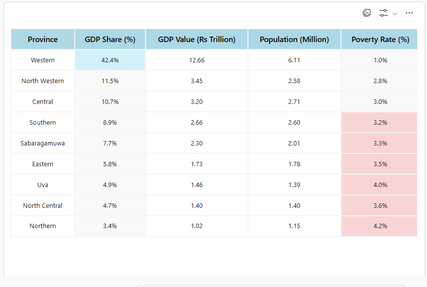
Task: Click the Population (Million) column header
Action: [x=294, y=40]
